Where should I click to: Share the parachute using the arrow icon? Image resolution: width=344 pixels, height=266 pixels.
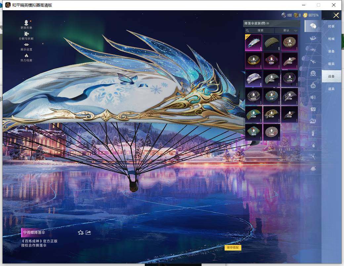point(88,233)
